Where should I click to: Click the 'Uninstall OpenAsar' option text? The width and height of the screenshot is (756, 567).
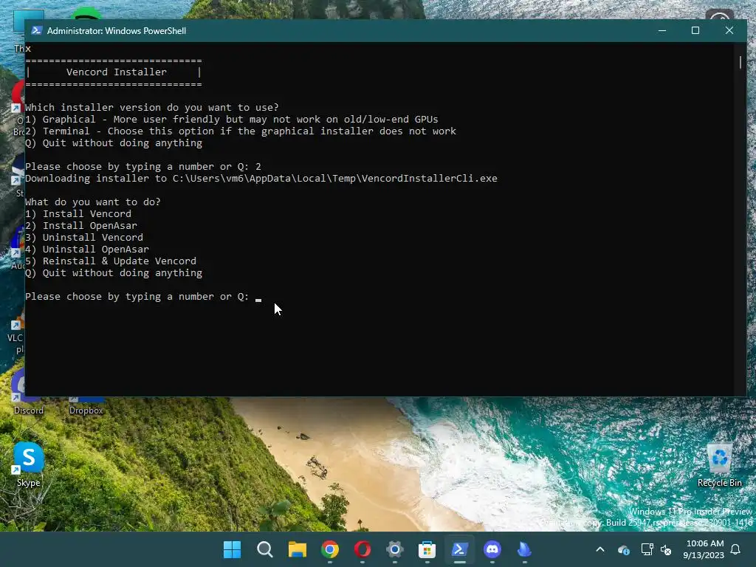(95, 250)
